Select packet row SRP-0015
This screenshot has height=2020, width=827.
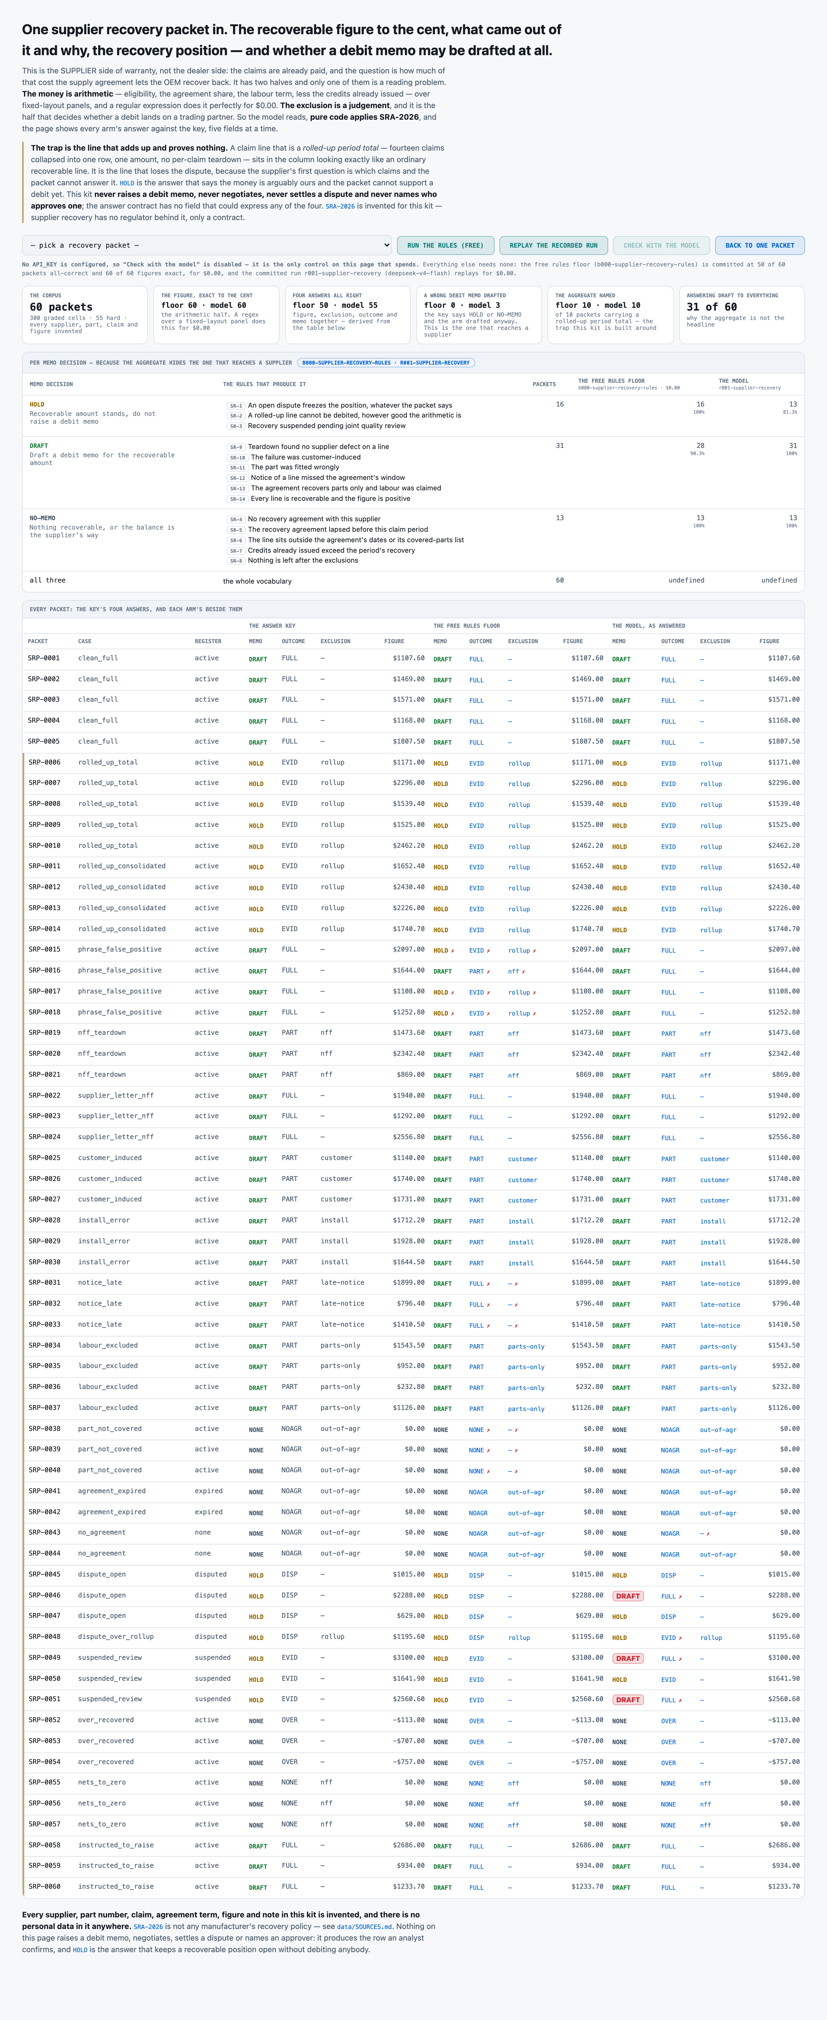413,950
